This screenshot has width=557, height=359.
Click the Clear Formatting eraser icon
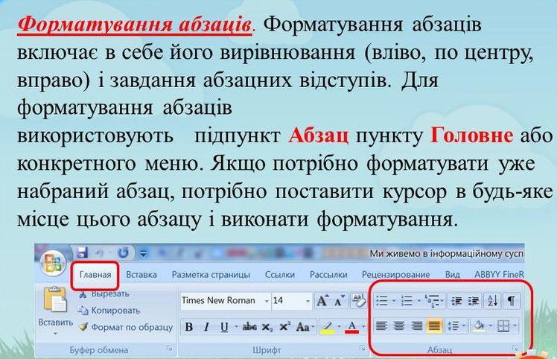click(x=358, y=301)
